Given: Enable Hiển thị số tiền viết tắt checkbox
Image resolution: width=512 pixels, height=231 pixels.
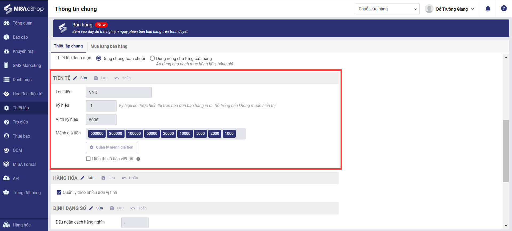Looking at the screenshot, I should (x=88, y=159).
